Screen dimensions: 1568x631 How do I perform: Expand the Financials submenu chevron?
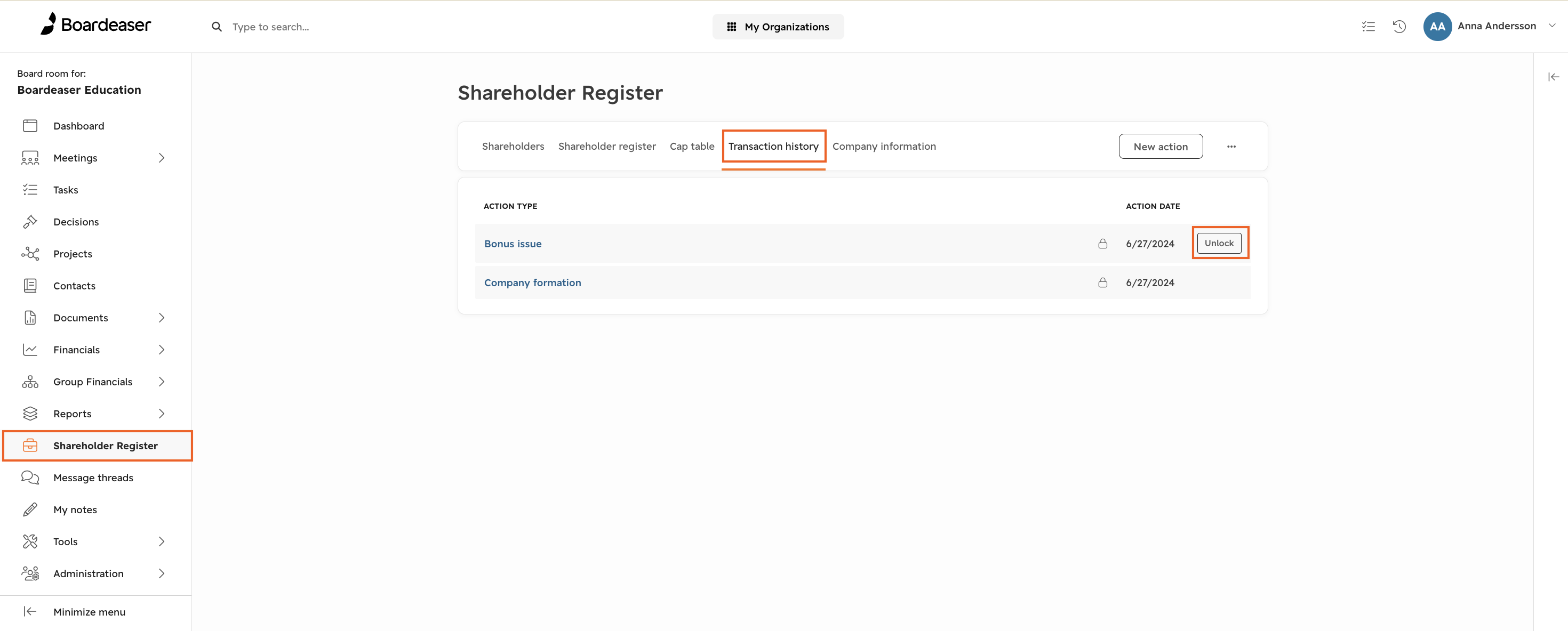tap(161, 350)
